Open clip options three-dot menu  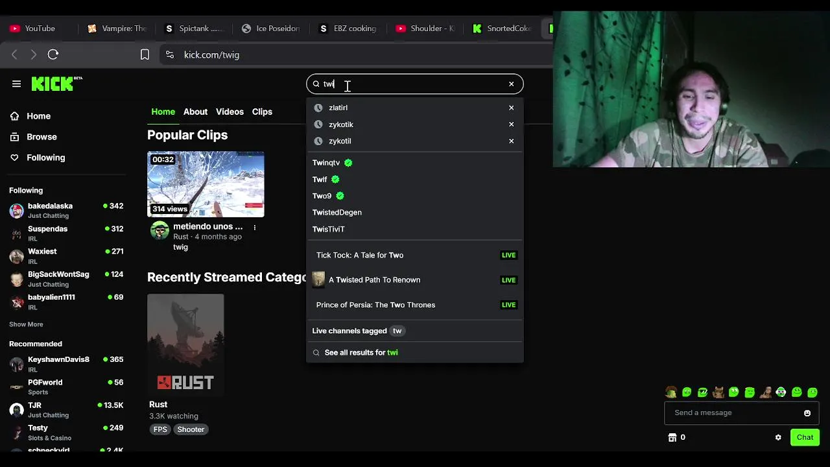(x=254, y=228)
